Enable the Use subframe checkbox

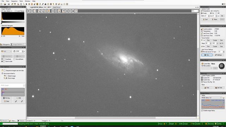14,59
